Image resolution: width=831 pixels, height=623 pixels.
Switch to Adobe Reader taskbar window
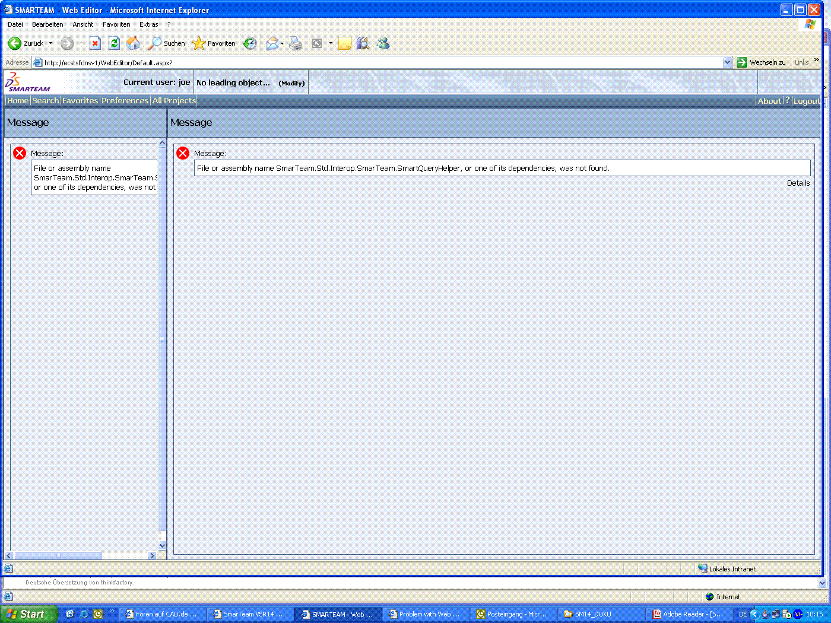[x=689, y=614]
